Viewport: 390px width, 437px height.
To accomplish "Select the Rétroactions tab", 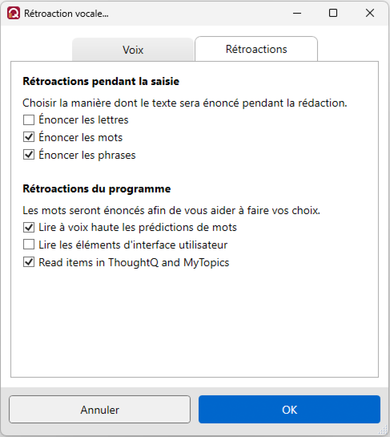I will pos(256,49).
